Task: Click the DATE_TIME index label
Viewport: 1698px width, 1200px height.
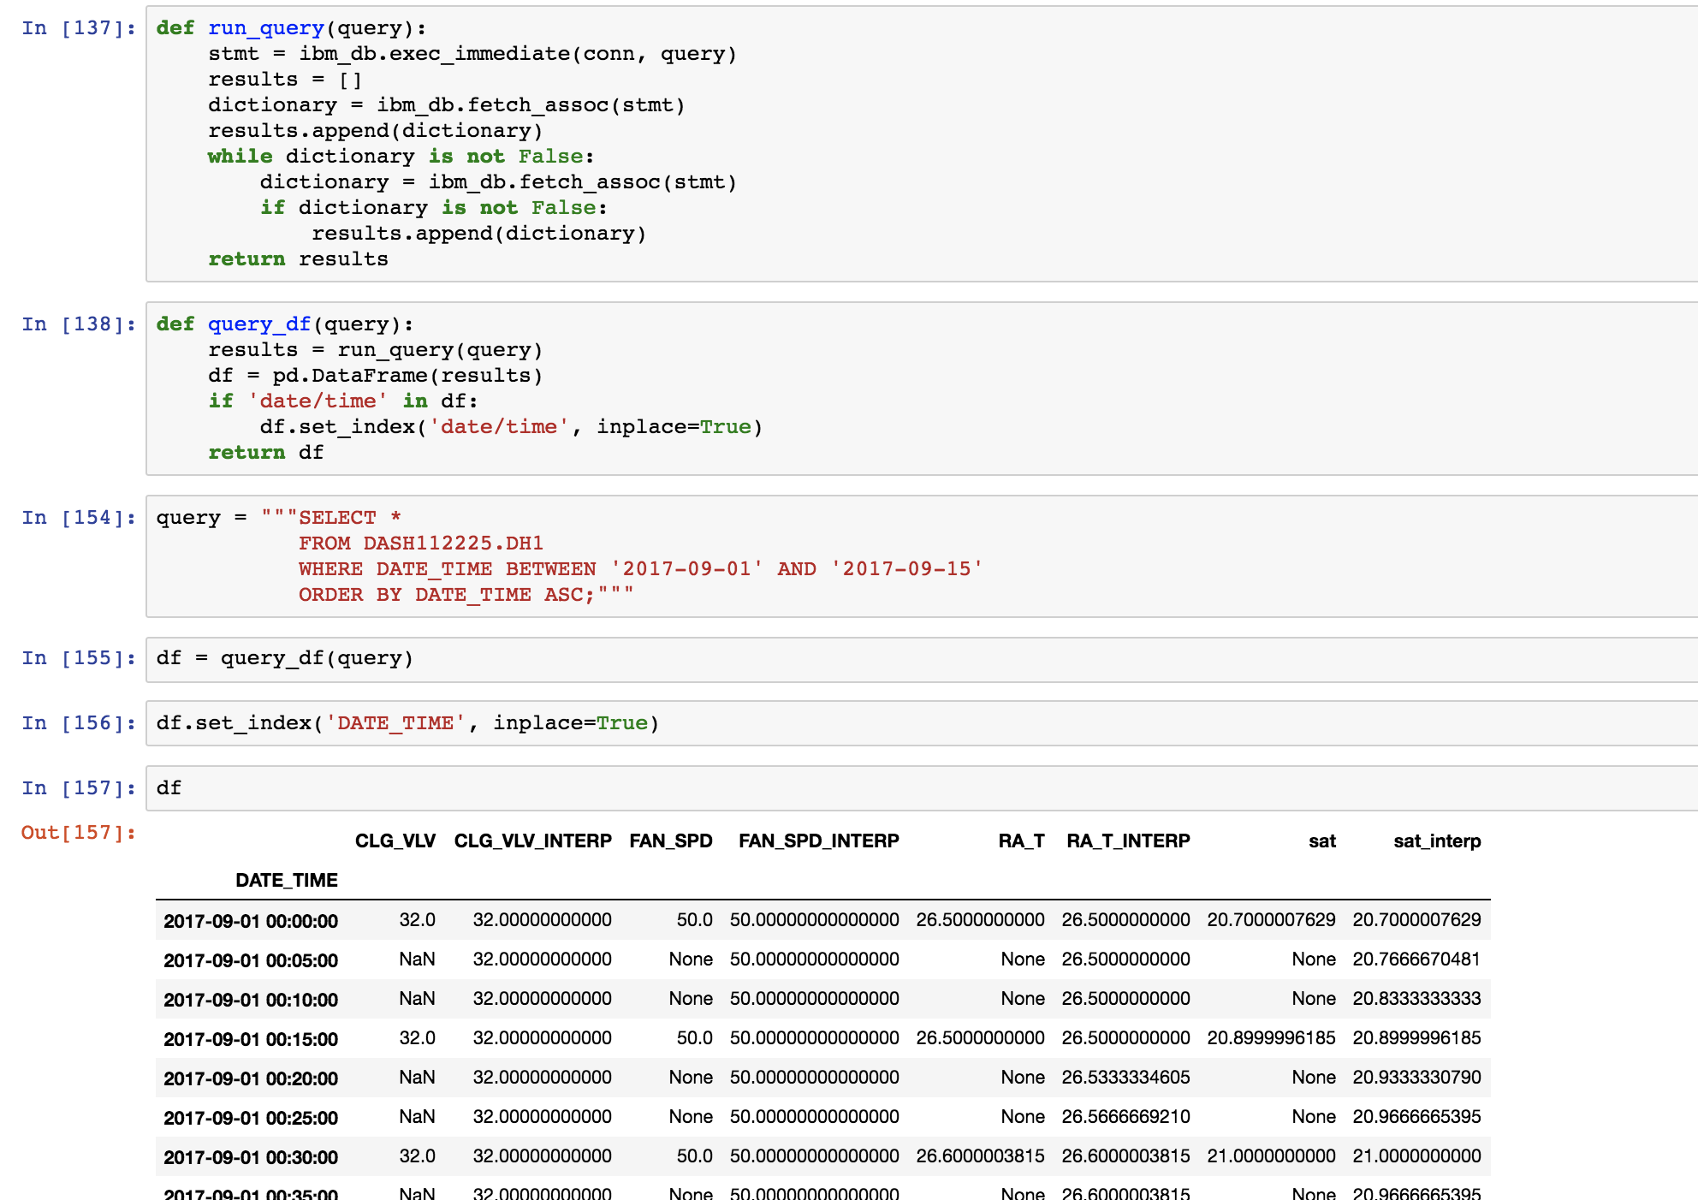Action: pyautogui.click(x=287, y=879)
